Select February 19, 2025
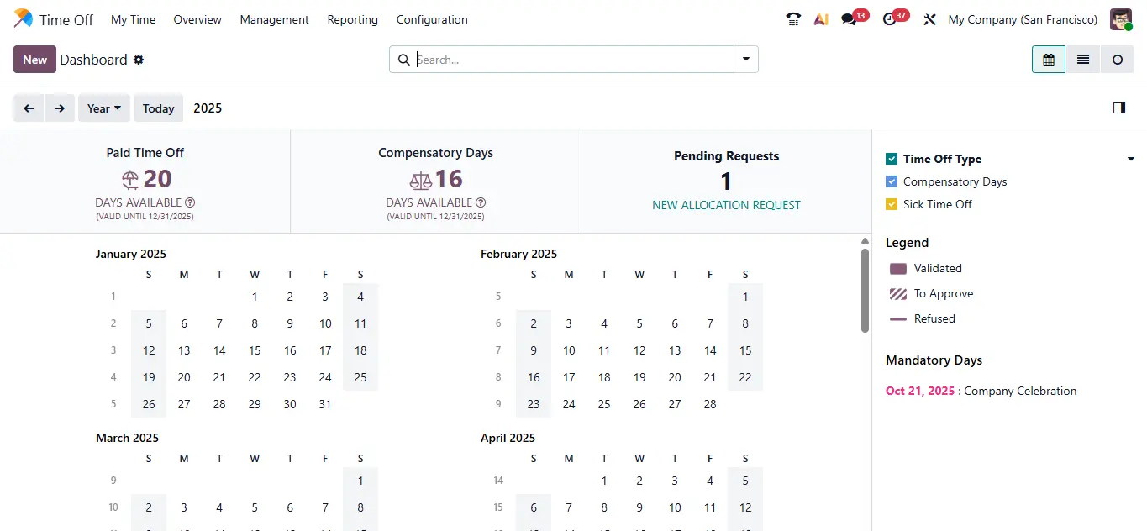This screenshot has width=1147, height=531. (639, 377)
